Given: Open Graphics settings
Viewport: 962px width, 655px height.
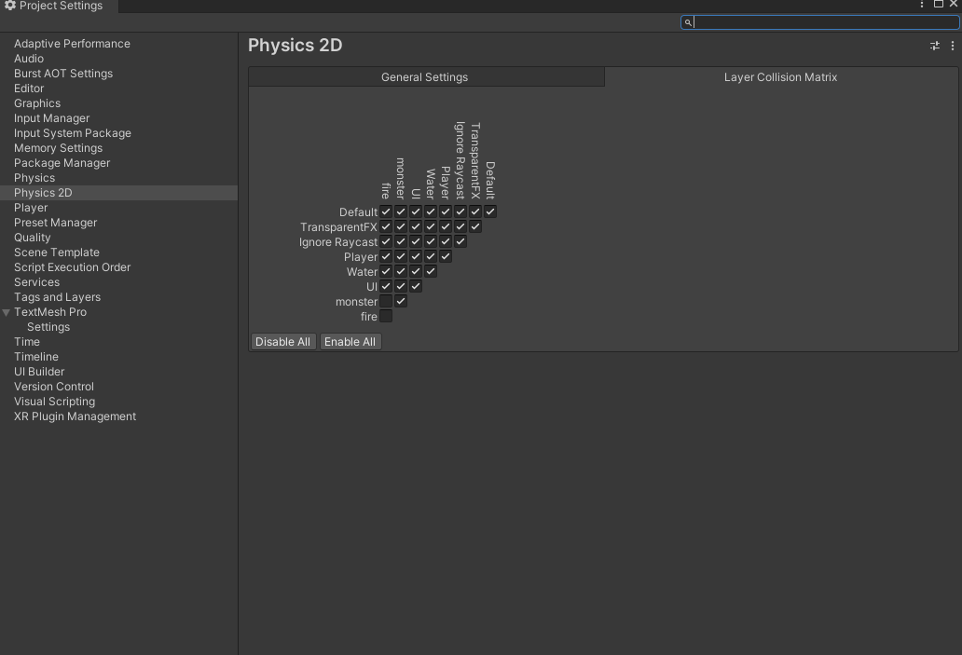Looking at the screenshot, I should pos(36,103).
